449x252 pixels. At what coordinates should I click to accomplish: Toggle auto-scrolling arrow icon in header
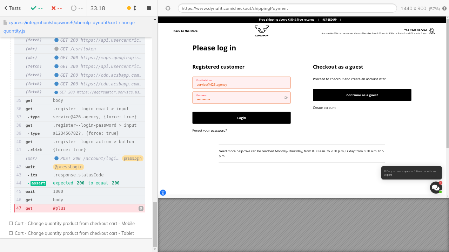pyautogui.click(x=135, y=8)
